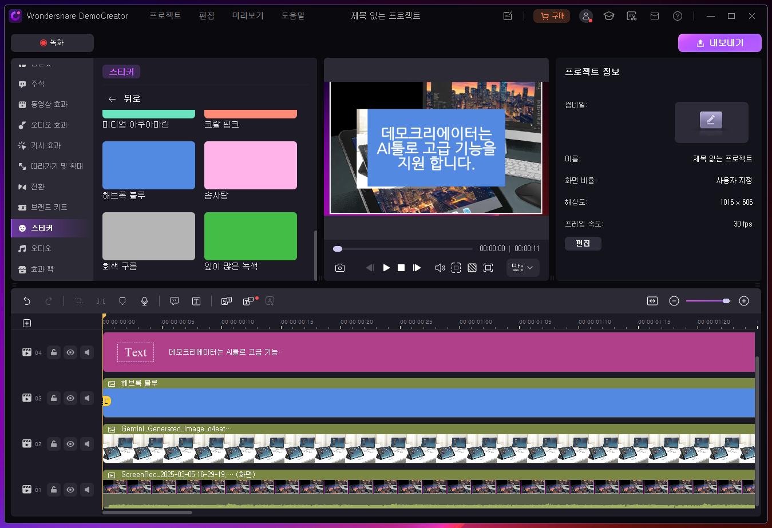The image size is (772, 528).
Task: Select the 해브록 블루 color sticker
Action: (x=149, y=165)
